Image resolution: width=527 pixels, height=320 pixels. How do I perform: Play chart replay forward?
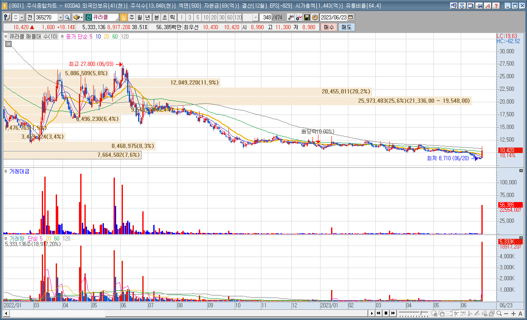(372, 313)
